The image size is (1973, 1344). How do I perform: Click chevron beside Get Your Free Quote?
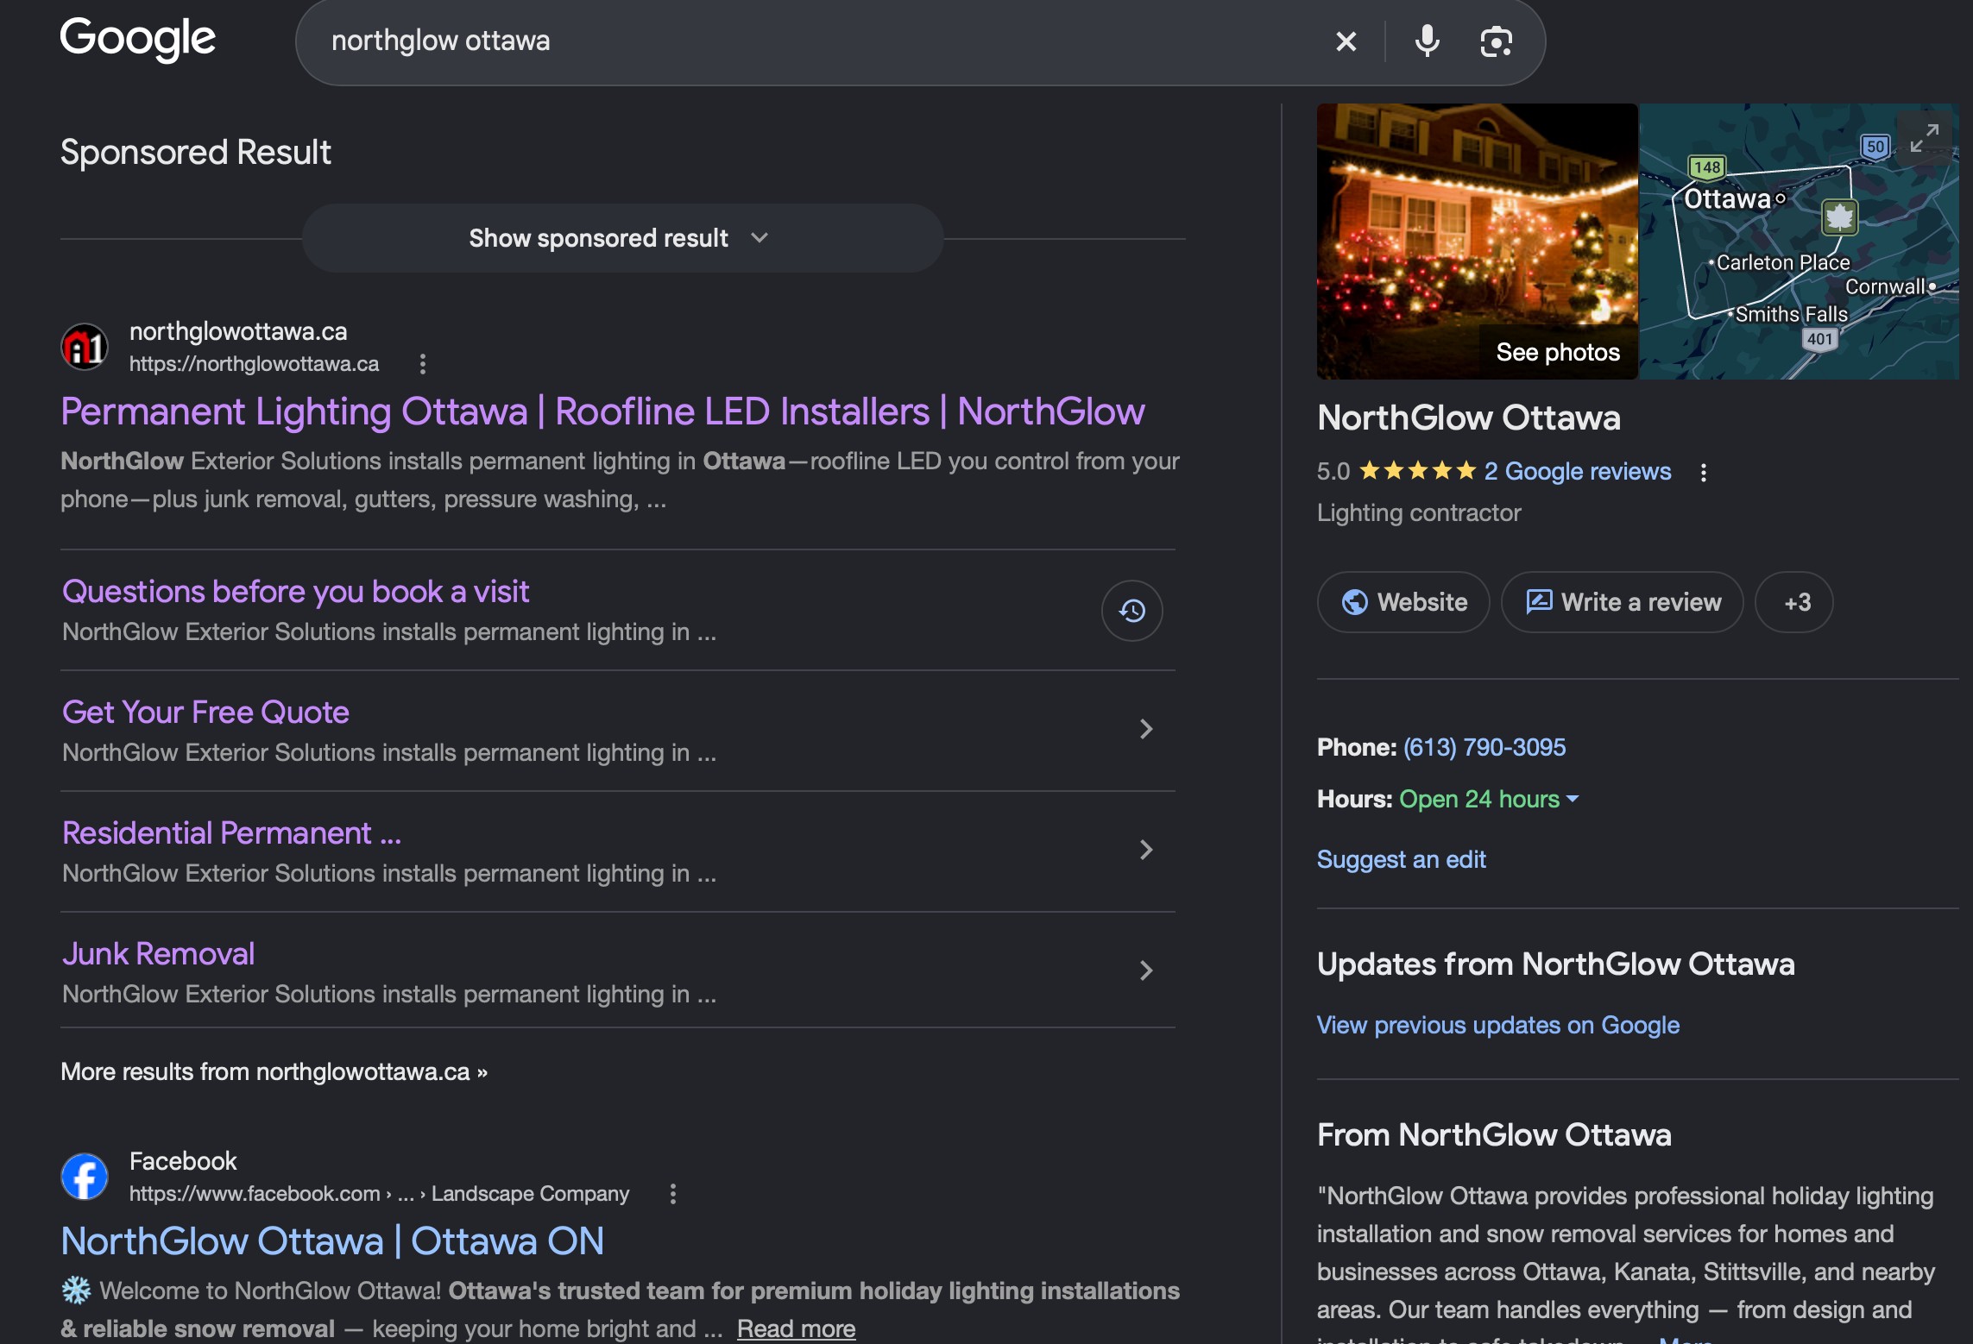pyautogui.click(x=1146, y=729)
